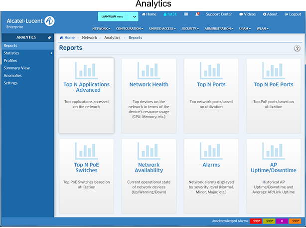Click the red unacknowledged alarms counter
Viewport: 306px width, 228px height.
(256, 221)
